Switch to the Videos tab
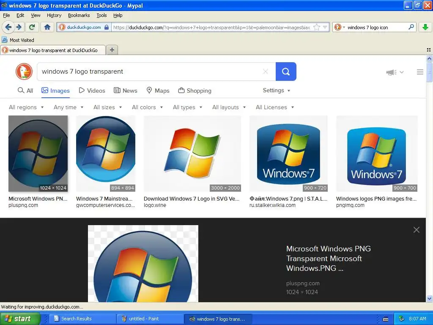 (x=92, y=91)
